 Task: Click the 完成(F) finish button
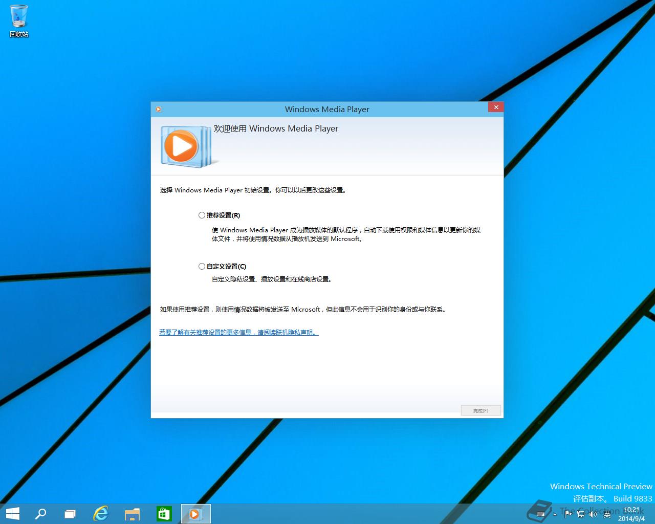tap(481, 411)
